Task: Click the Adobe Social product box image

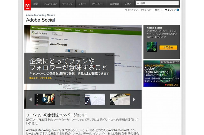Action: [x=152, y=47]
